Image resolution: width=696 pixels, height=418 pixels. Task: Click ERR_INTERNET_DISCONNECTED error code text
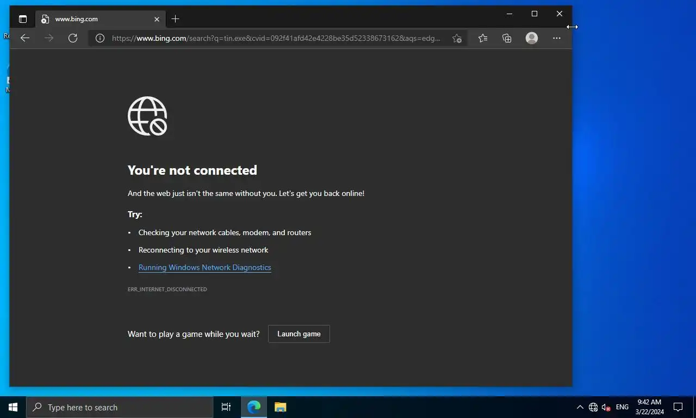[x=167, y=289]
